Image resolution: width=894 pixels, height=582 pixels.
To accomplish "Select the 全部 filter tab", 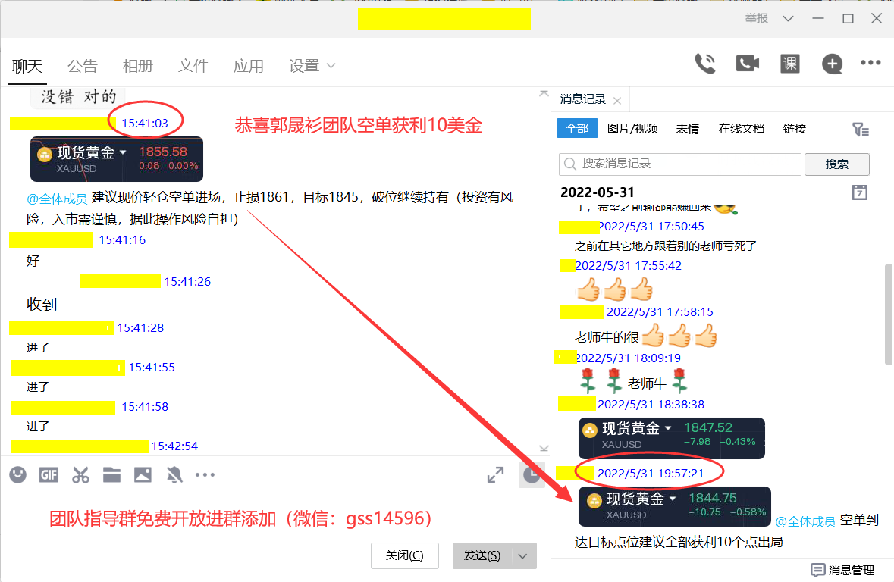I will tap(577, 128).
